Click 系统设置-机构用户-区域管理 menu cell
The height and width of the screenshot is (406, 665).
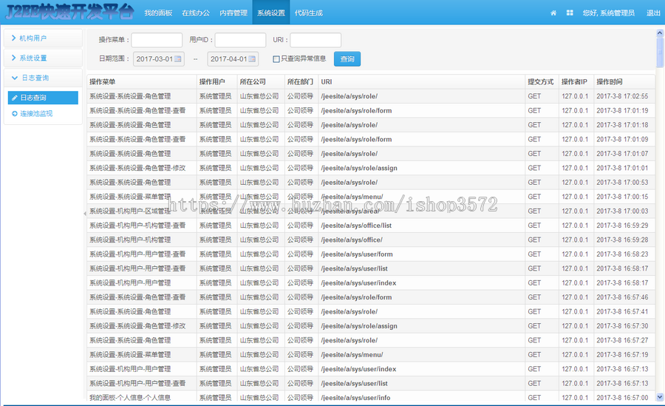coord(130,211)
